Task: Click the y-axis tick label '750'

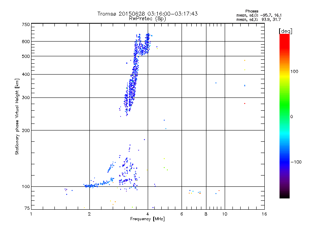Action: pyautogui.click(x=26, y=24)
